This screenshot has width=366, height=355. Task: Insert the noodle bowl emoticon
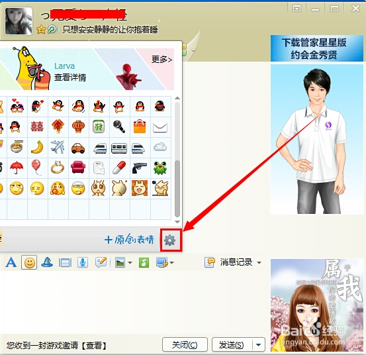point(17,147)
